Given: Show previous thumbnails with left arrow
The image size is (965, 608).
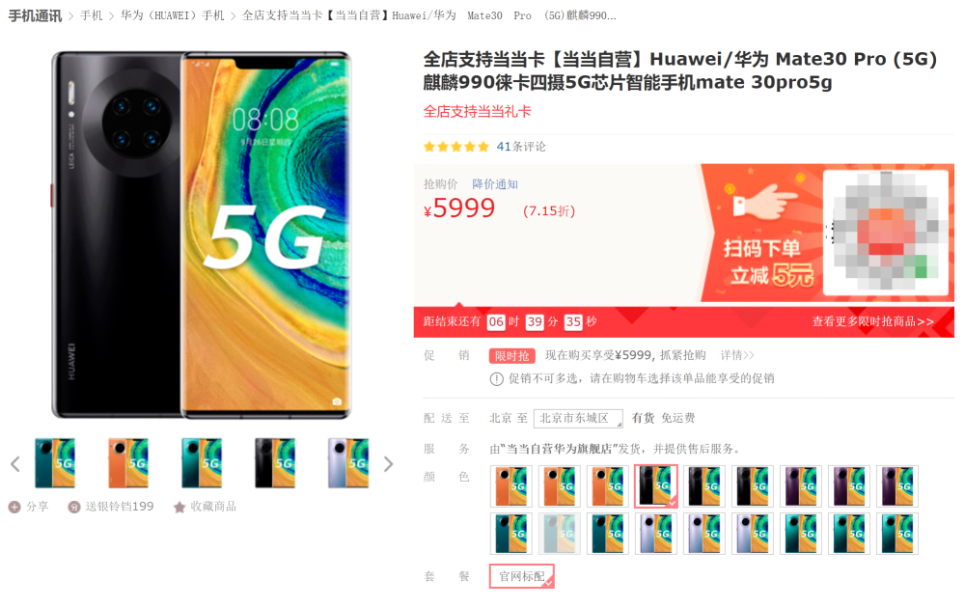Looking at the screenshot, I should pos(15,464).
